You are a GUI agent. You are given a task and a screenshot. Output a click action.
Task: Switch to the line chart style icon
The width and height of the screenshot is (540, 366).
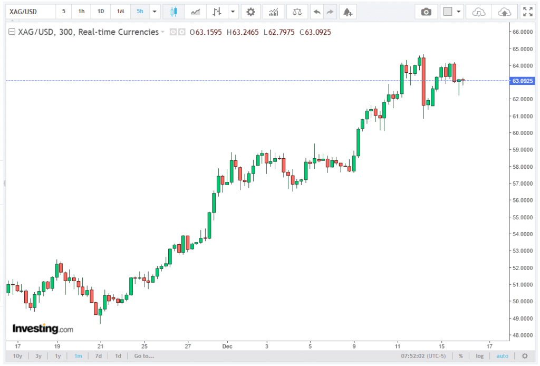click(x=196, y=12)
